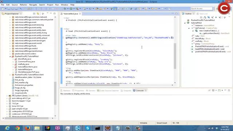233x131 pixels.
Task: Collapse All in Project Explorer toolbar
Action: click(34, 14)
